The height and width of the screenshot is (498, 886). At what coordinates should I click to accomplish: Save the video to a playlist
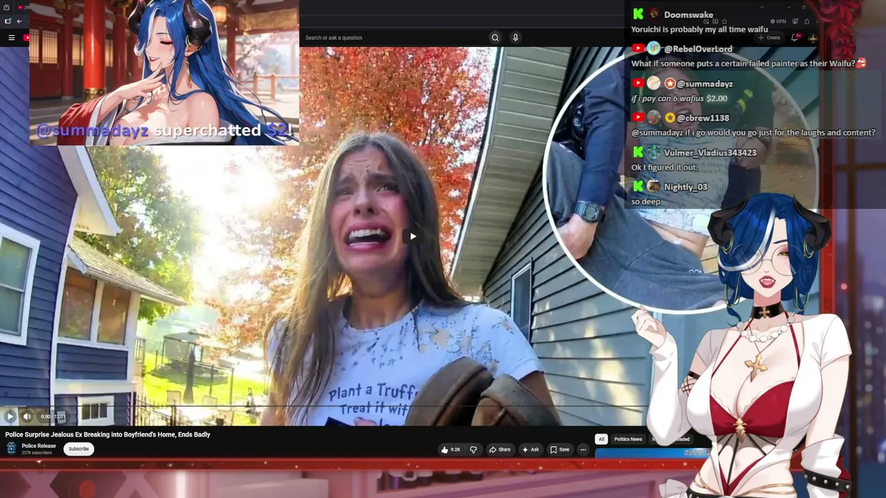click(x=559, y=450)
